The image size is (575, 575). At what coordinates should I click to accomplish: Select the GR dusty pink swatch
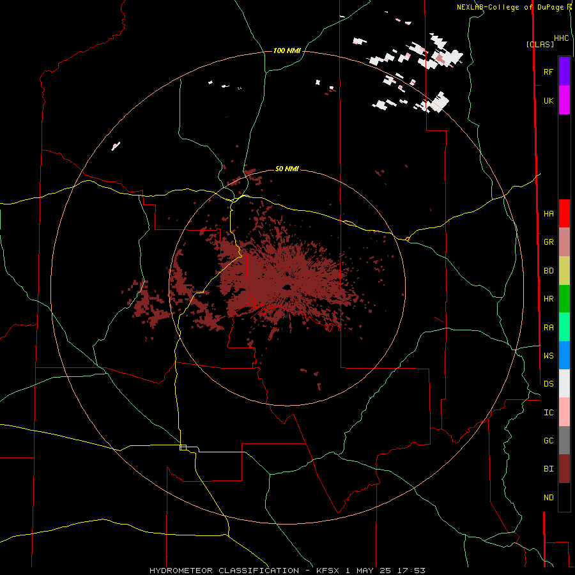(x=564, y=242)
